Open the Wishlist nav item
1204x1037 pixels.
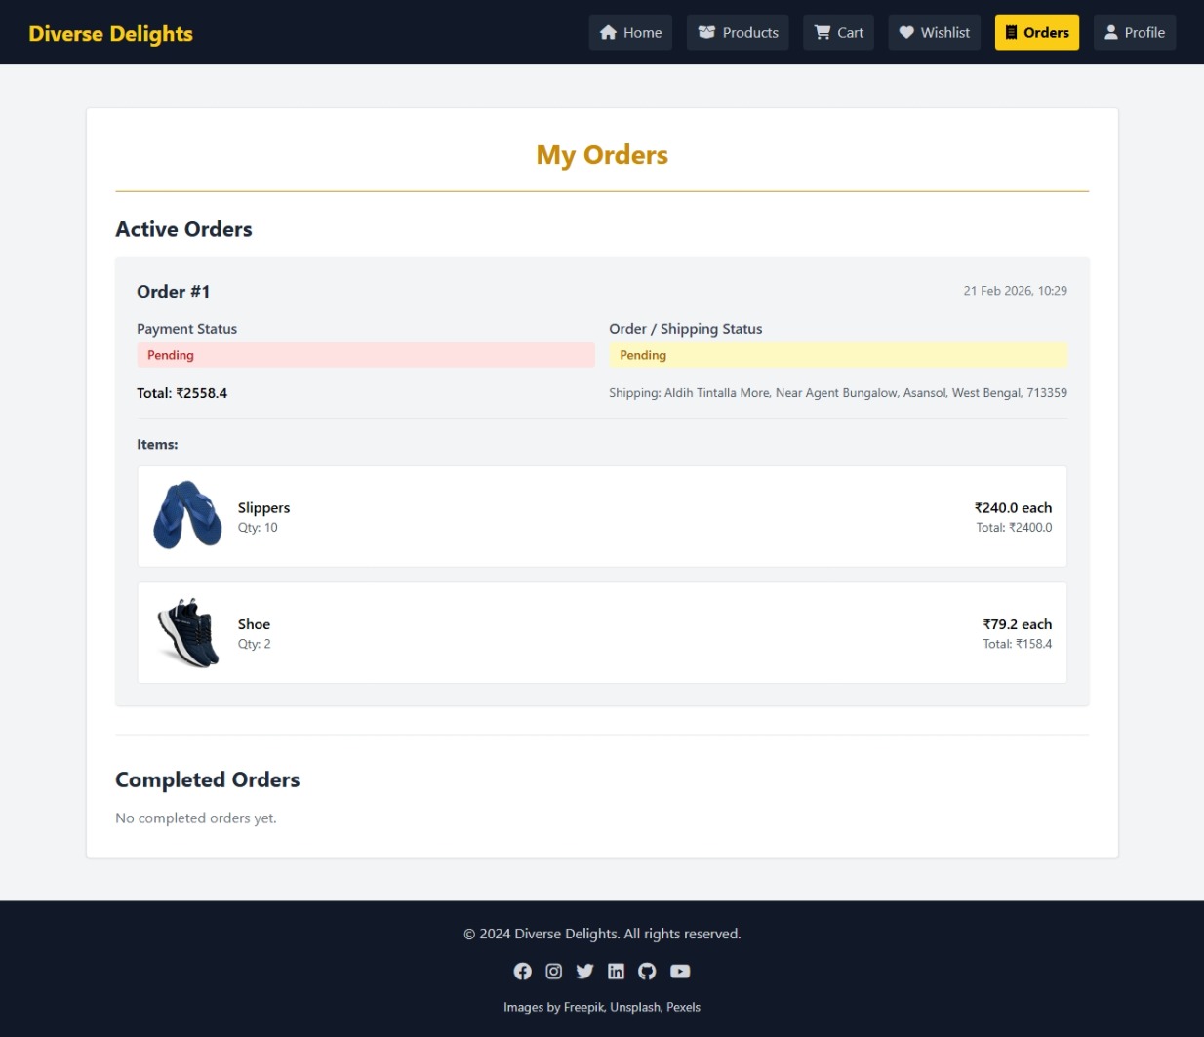[934, 32]
